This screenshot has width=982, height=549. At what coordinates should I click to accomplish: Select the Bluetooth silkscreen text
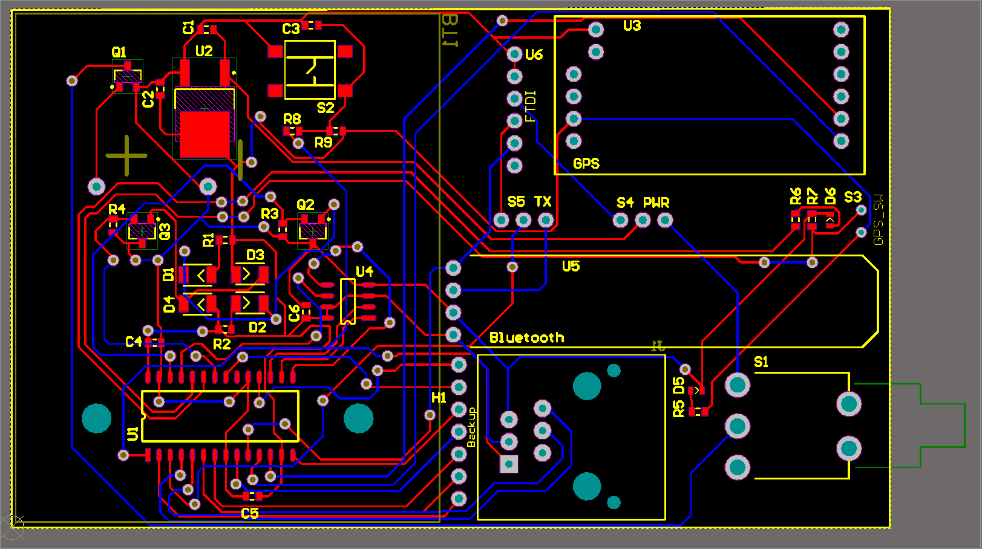click(527, 338)
